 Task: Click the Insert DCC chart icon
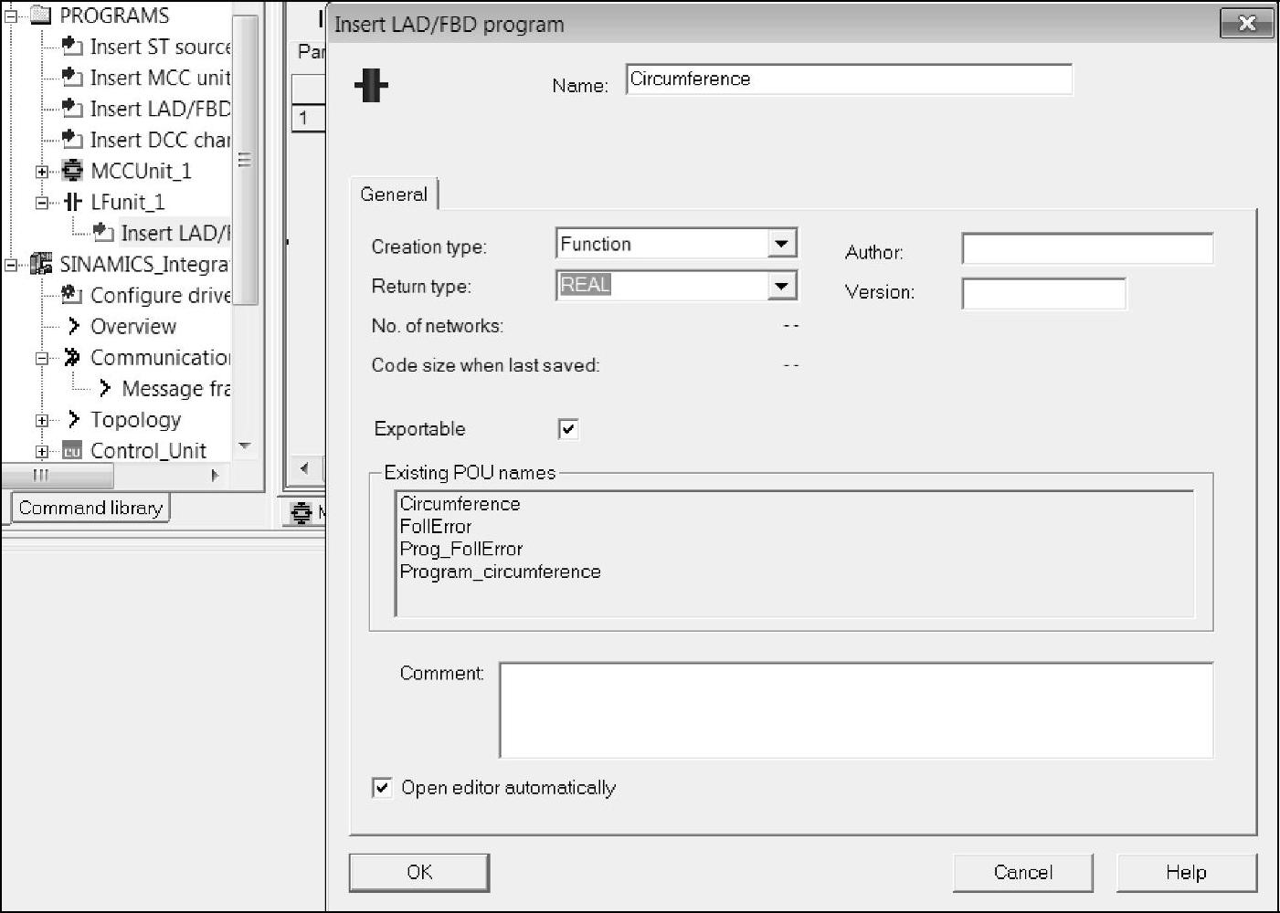click(72, 139)
